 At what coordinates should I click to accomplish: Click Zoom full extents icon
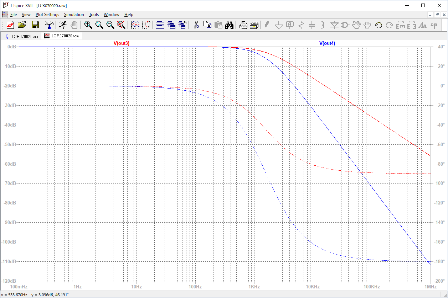click(121, 25)
